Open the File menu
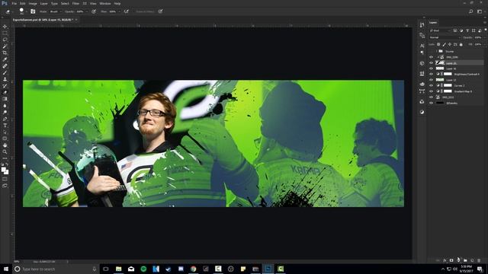Image resolution: width=488 pixels, height=274 pixels. pyautogui.click(x=14, y=3)
